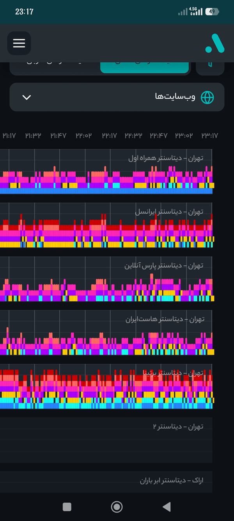Tap the blue band in همراه اول chart
234x521 pixels.
point(106,191)
